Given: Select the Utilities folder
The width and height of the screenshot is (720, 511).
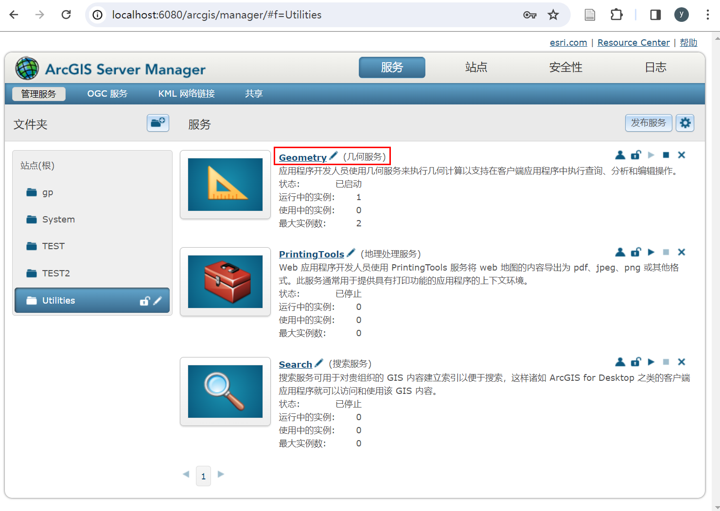Looking at the screenshot, I should [92, 301].
